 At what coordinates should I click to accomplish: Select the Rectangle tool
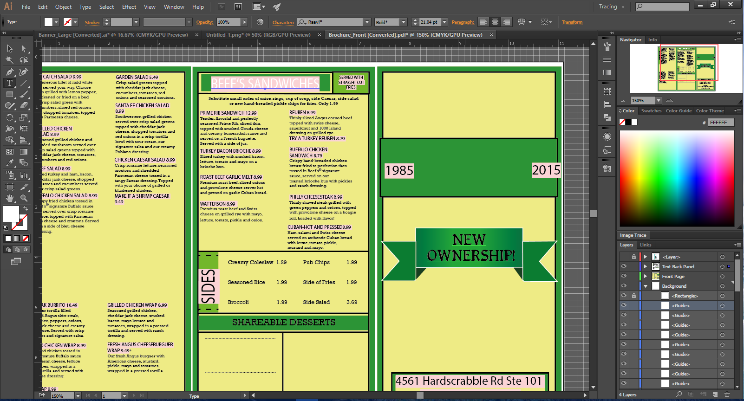coord(9,94)
